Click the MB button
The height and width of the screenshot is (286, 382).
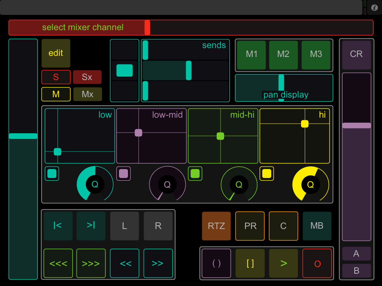pos(317,226)
